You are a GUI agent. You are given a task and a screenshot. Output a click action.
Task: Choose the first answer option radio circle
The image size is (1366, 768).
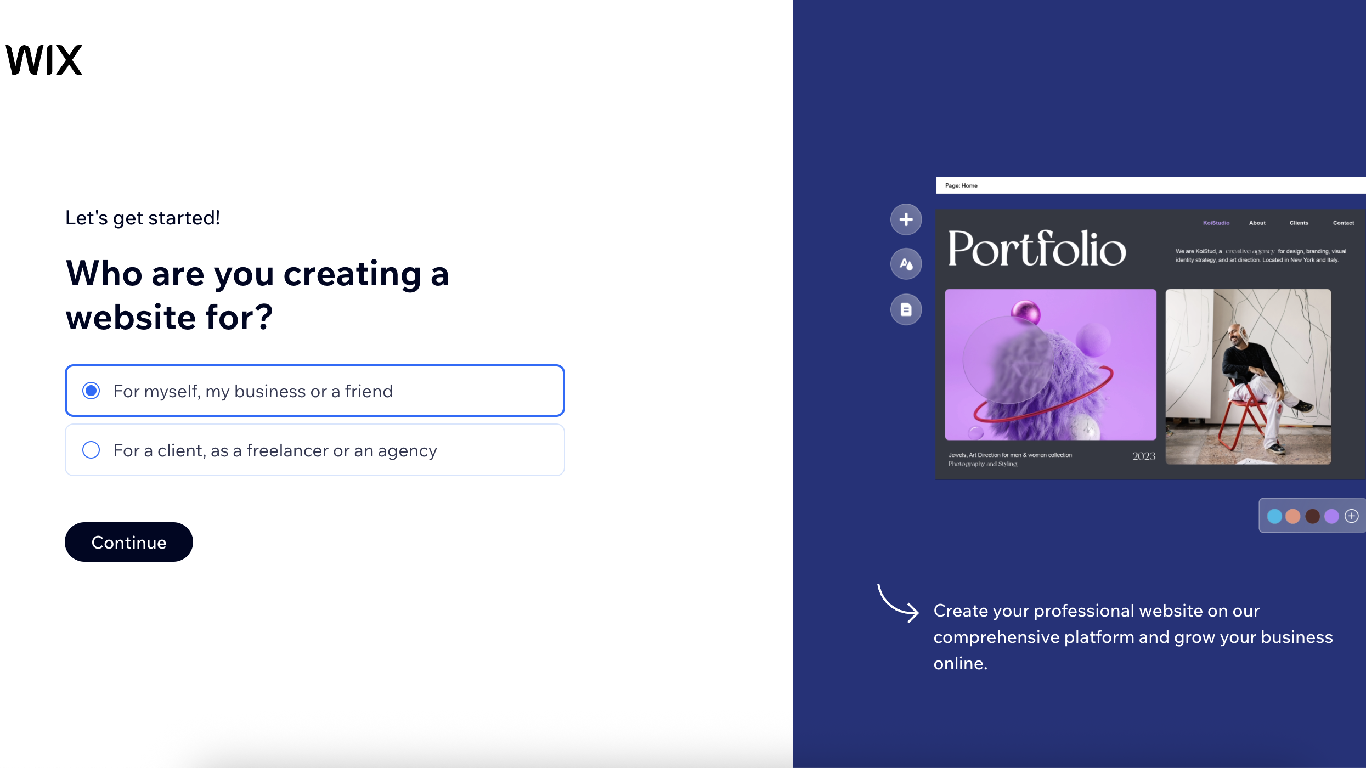point(91,391)
